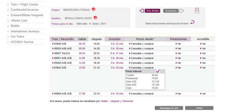Open International Journeys menu item
The width and height of the screenshot is (244, 112).
[x=25, y=31]
